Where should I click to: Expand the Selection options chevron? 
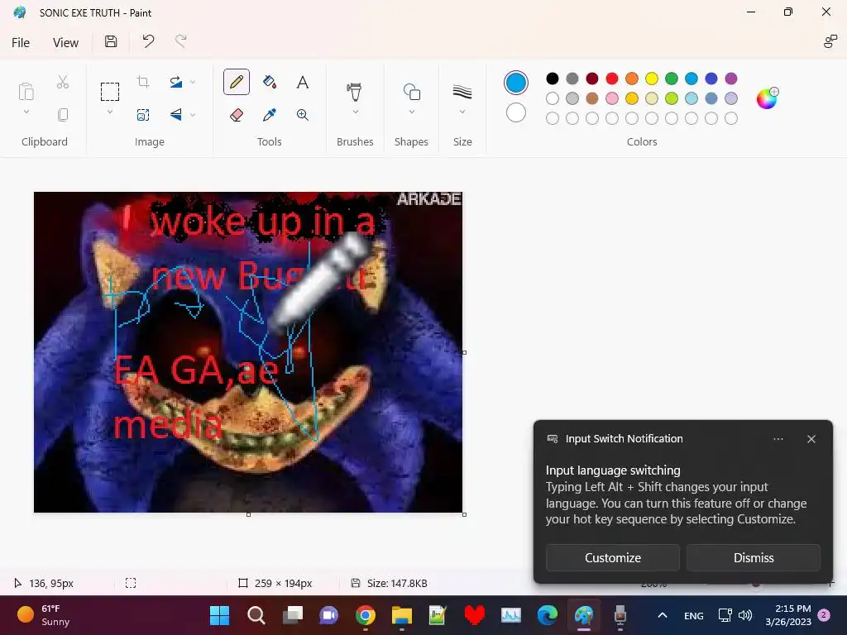pos(110,112)
